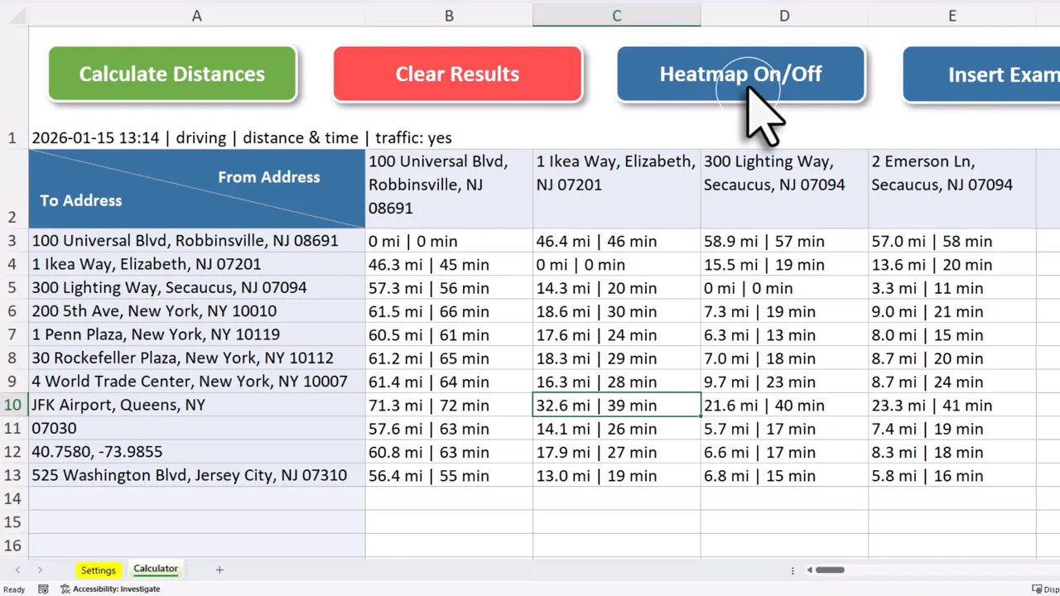Switch to the Settings sheet tab

(x=98, y=570)
